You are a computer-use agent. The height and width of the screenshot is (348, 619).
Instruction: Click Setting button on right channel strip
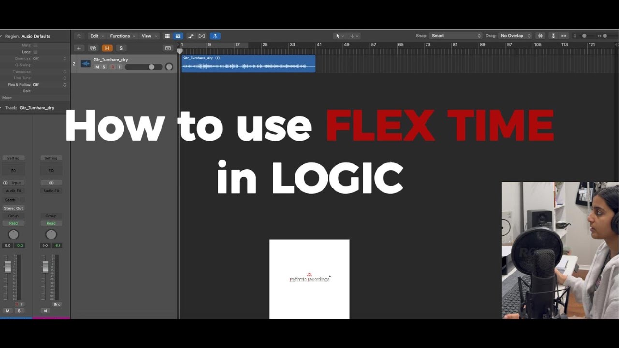pyautogui.click(x=51, y=158)
